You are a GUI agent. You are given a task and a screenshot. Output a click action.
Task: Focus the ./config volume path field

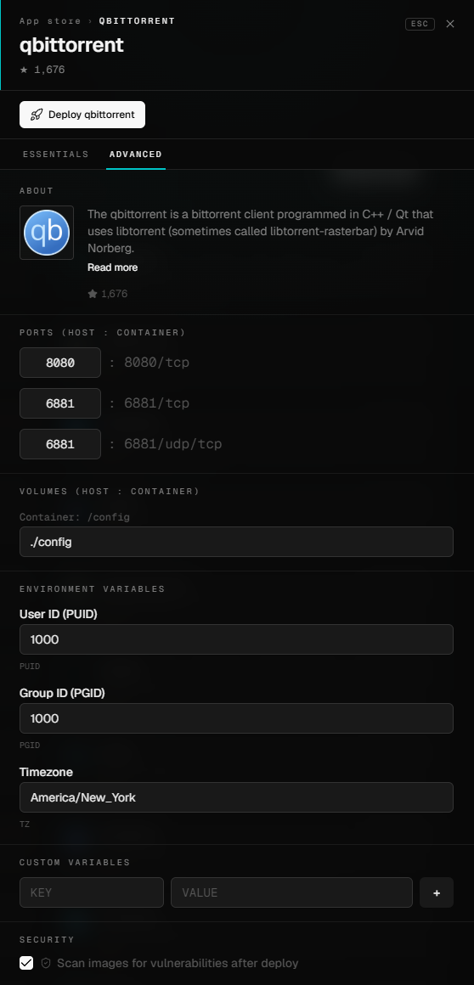click(236, 542)
